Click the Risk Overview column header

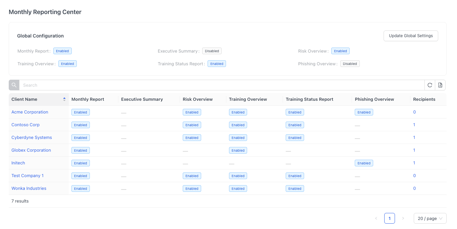click(x=197, y=99)
